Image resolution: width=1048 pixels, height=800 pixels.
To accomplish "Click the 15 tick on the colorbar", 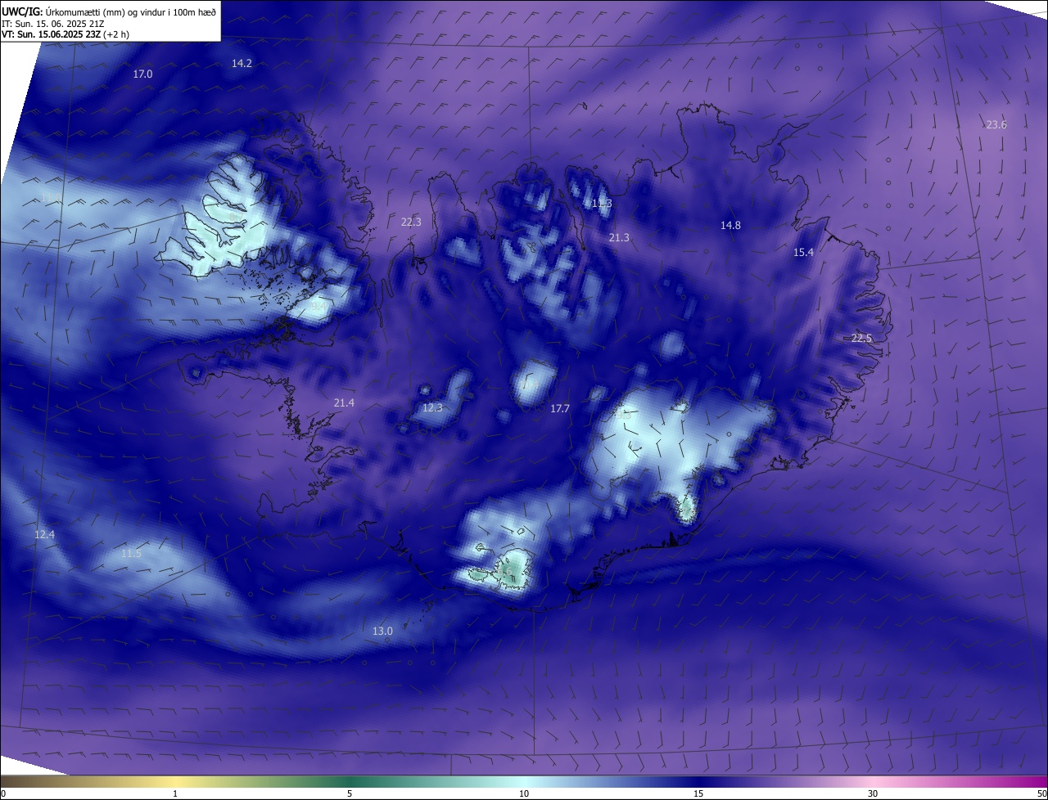I will click(x=698, y=793).
